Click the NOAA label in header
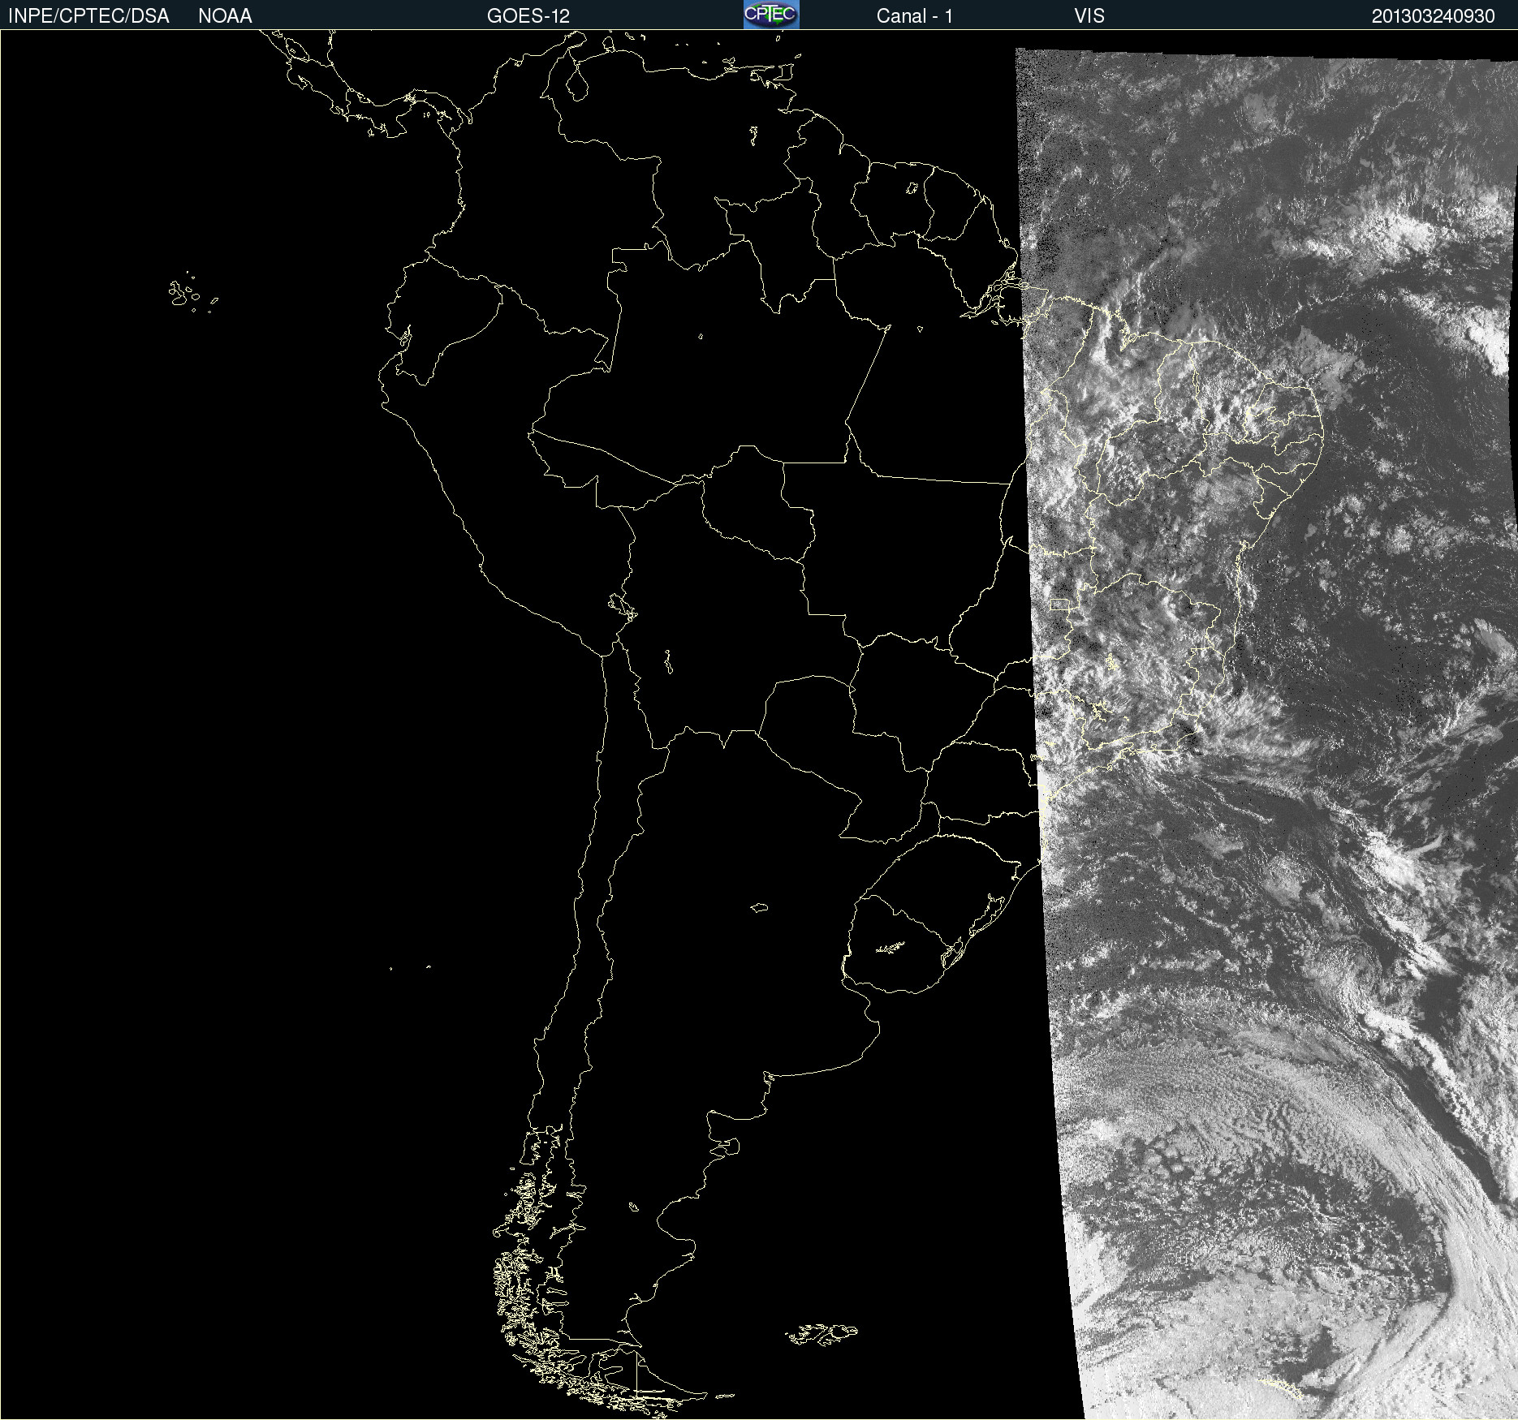 (x=225, y=16)
